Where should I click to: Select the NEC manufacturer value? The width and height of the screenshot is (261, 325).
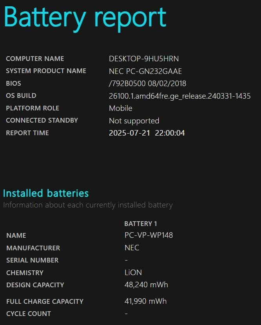pyautogui.click(x=132, y=248)
